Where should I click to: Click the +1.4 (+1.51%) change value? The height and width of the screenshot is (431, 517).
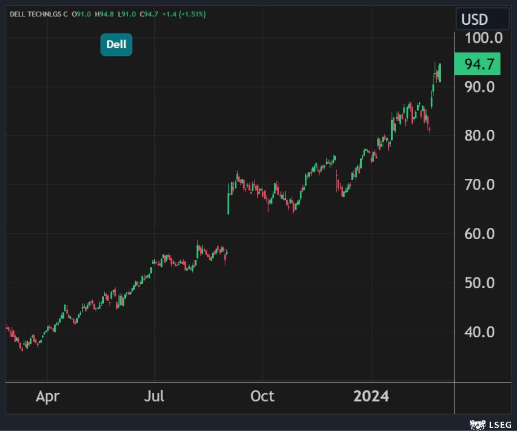183,14
